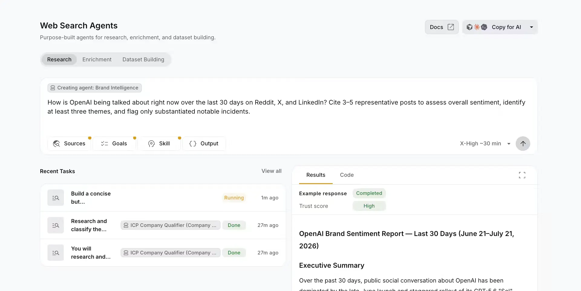581x291 pixels.
Task: Click the Skill head icon
Action: (152, 144)
